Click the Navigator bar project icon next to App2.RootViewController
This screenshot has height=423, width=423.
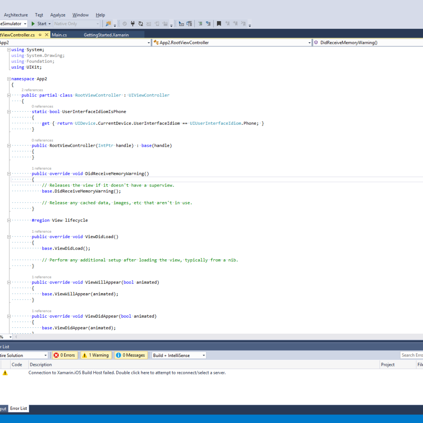157,42
